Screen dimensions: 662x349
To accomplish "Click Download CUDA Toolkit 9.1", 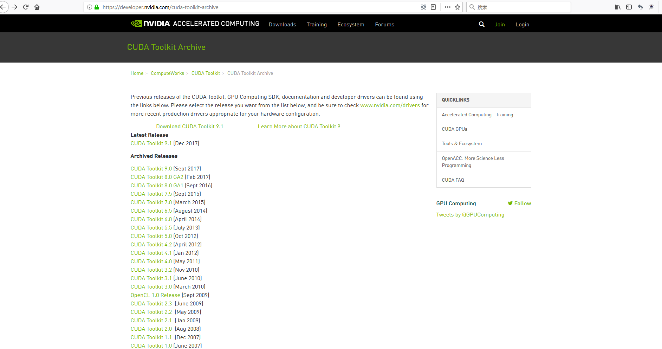I will point(190,127).
